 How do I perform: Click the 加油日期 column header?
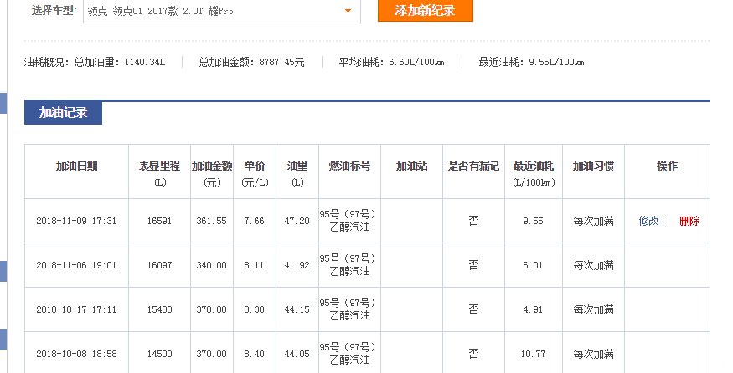coord(76,166)
